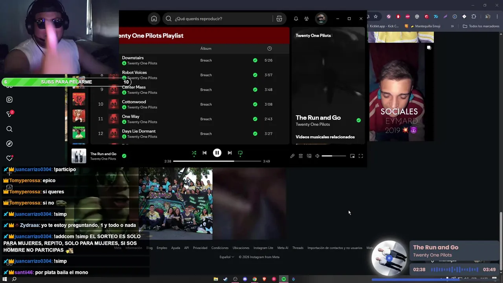503x283 pixels.
Task: Sort playlist by Álbum column
Action: tap(206, 48)
